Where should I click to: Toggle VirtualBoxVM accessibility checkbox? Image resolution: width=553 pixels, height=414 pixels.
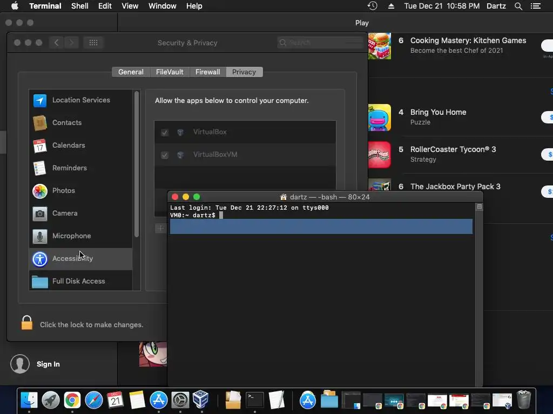click(164, 155)
